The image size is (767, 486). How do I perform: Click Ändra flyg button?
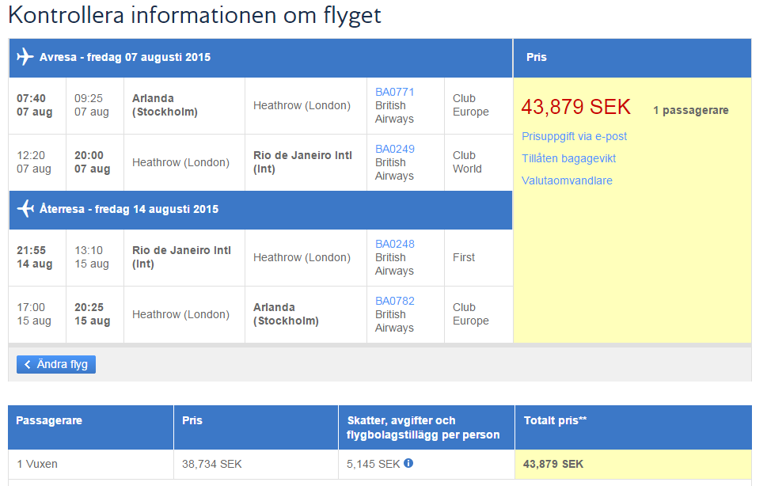pyautogui.click(x=56, y=364)
